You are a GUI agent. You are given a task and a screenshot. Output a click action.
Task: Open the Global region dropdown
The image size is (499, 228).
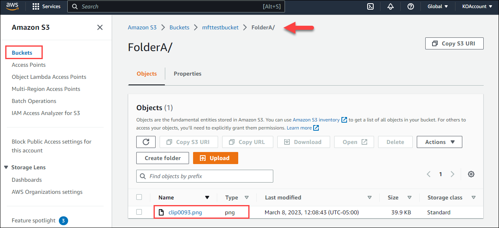pyautogui.click(x=438, y=6)
